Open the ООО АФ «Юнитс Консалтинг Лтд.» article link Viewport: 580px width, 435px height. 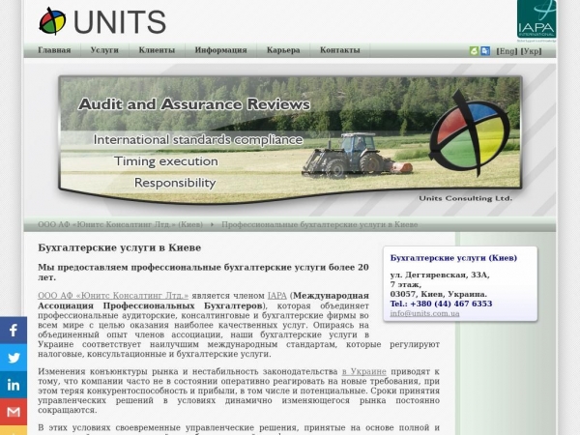pos(113,296)
